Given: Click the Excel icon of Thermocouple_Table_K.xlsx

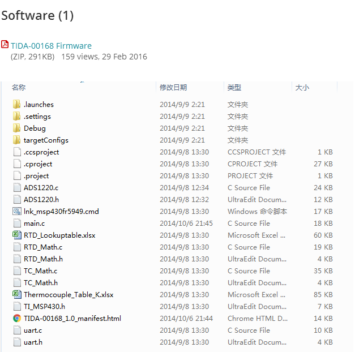Looking at the screenshot, I should tap(17, 294).
